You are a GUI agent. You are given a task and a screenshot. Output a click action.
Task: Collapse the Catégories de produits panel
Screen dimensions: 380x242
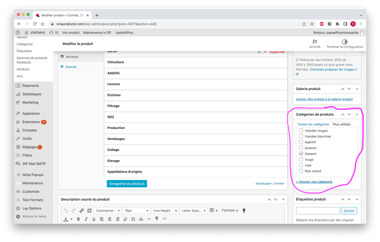click(357, 114)
